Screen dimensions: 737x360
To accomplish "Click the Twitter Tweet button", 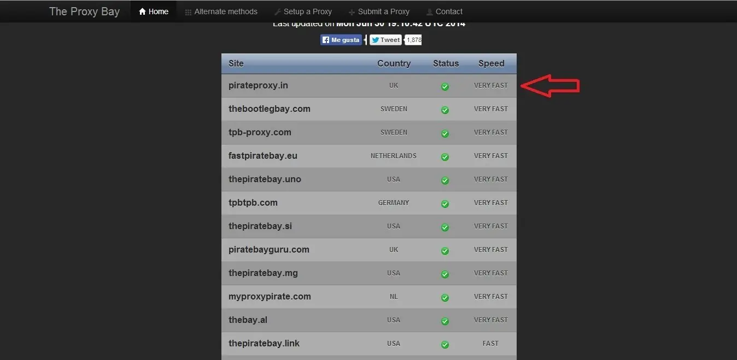I will (x=385, y=40).
